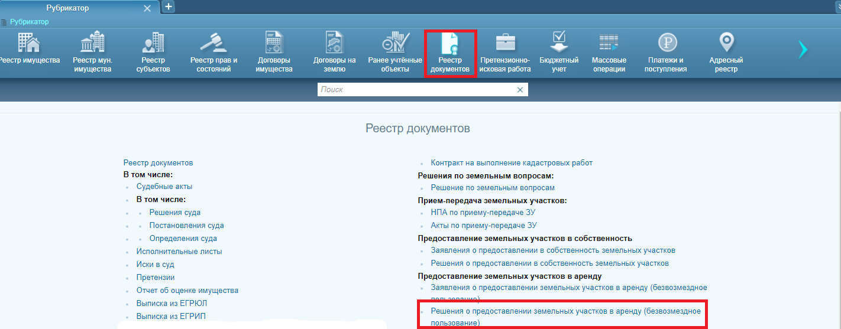841x329 pixels.
Task: Click the Договоры на землю icon
Action: pyautogui.click(x=335, y=43)
